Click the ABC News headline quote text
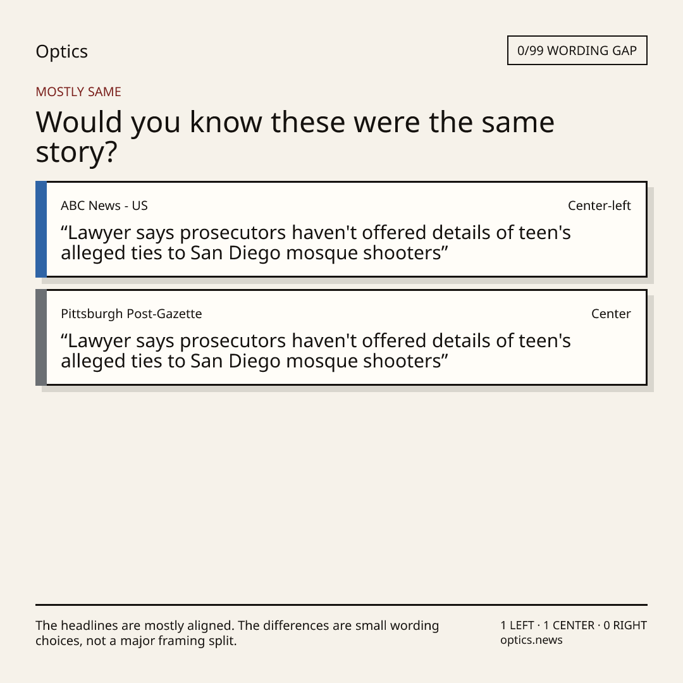Viewport: 683px width, 683px height. (316, 243)
